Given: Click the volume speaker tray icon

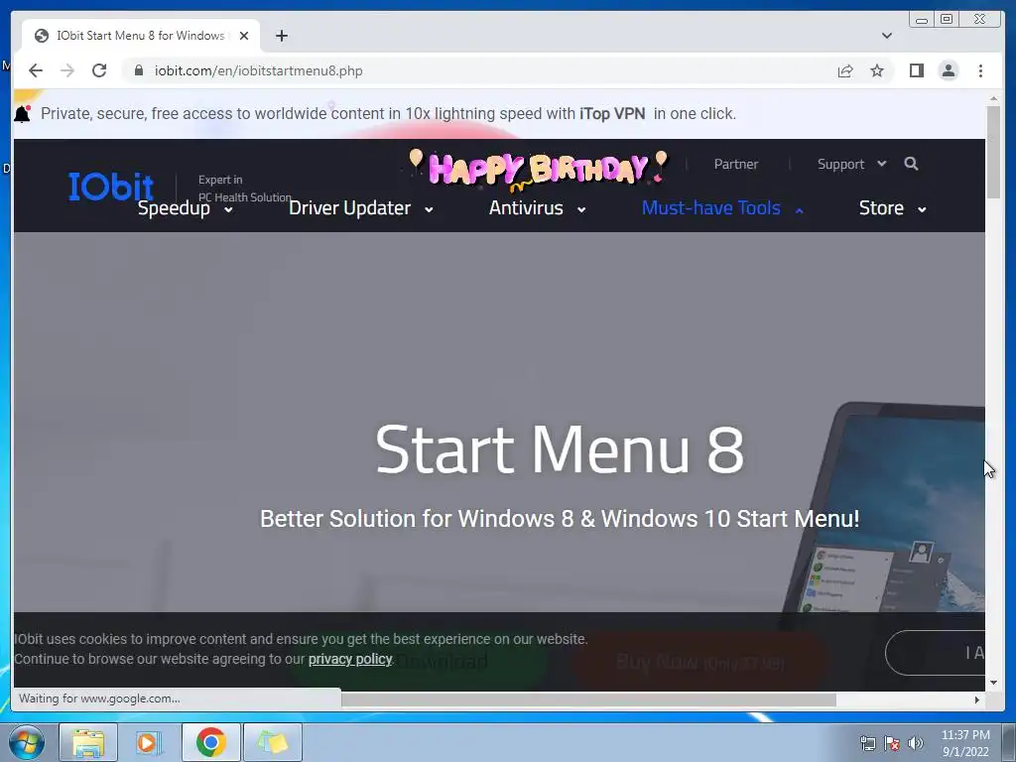Looking at the screenshot, I should coord(915,743).
